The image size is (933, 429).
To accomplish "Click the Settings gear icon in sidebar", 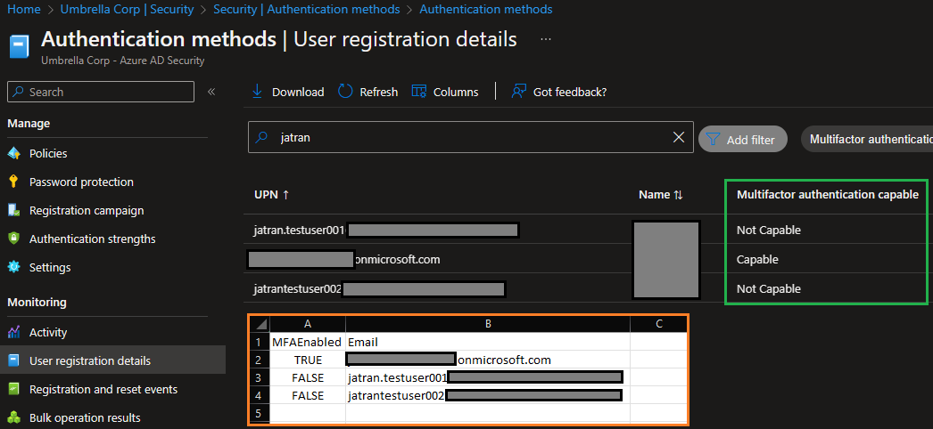I will tap(14, 267).
